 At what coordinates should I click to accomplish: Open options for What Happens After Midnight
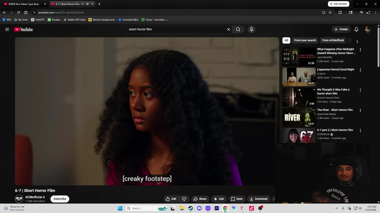point(360,50)
